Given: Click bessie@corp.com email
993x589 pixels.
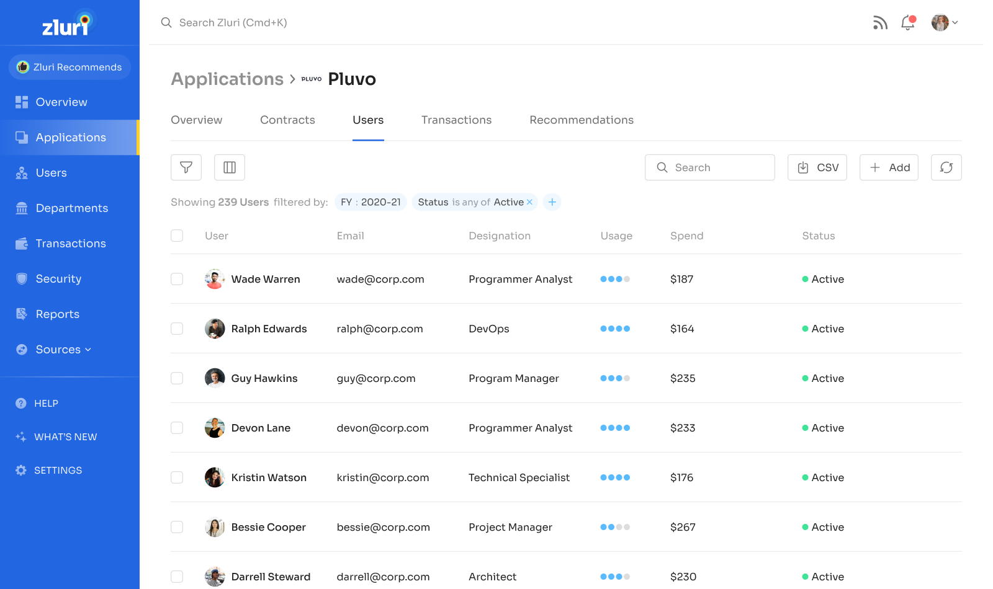Looking at the screenshot, I should click(383, 527).
